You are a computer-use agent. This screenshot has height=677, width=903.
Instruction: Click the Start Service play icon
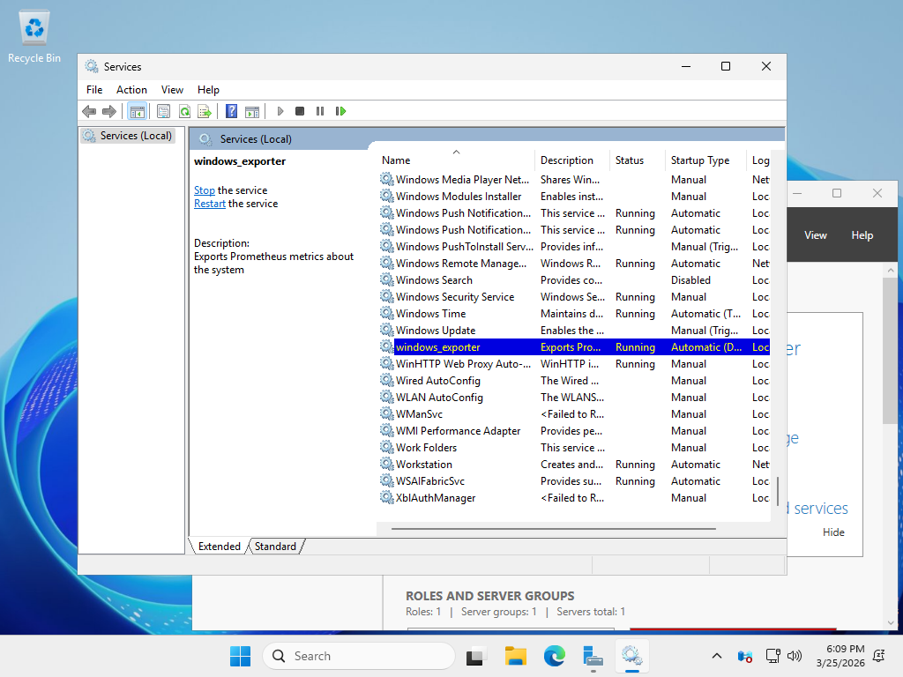[x=280, y=111]
